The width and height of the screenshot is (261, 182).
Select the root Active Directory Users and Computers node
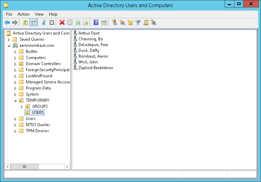(41, 33)
